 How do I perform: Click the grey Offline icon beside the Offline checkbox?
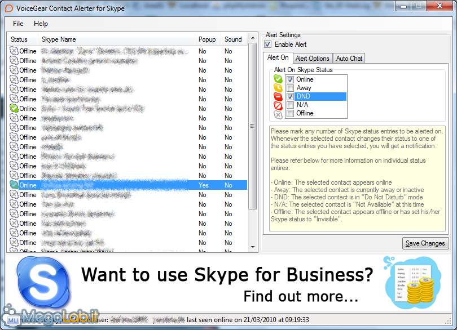(x=278, y=115)
